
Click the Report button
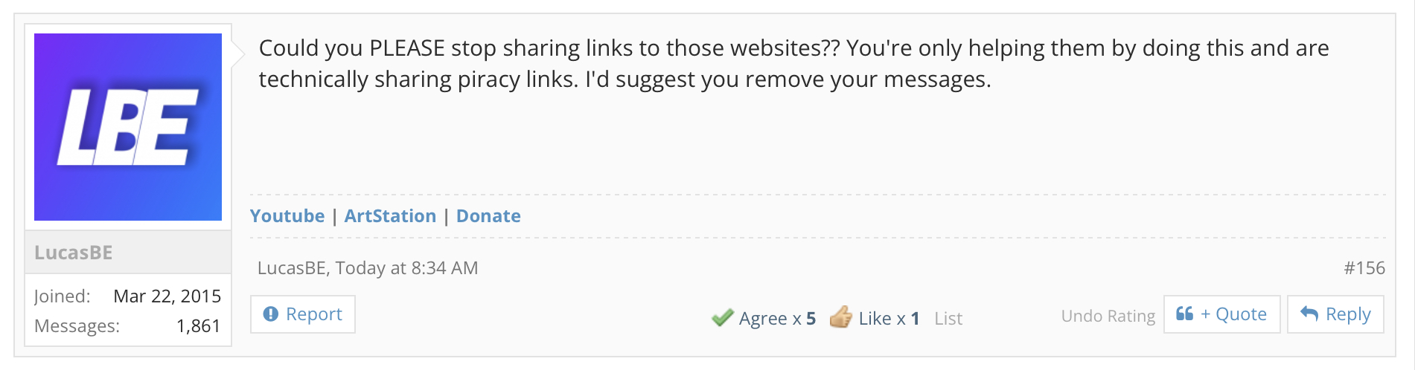[303, 314]
